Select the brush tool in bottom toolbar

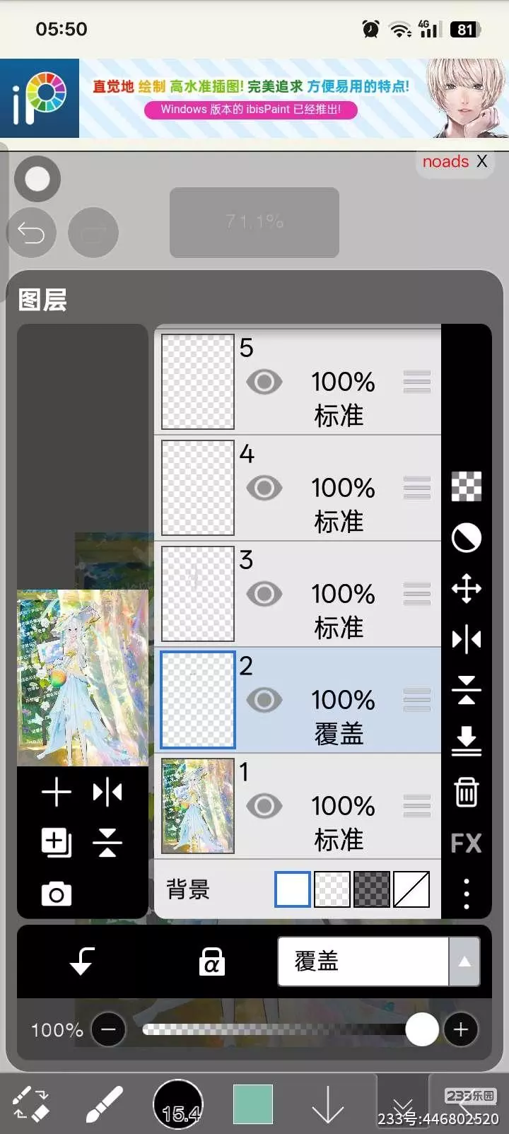click(x=104, y=1104)
